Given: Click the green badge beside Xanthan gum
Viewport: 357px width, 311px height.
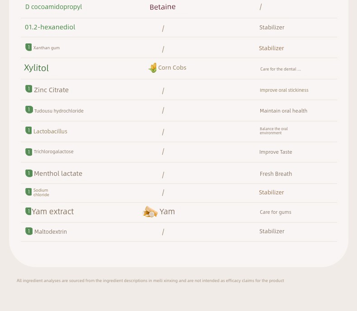Looking at the screenshot, I should click(28, 47).
